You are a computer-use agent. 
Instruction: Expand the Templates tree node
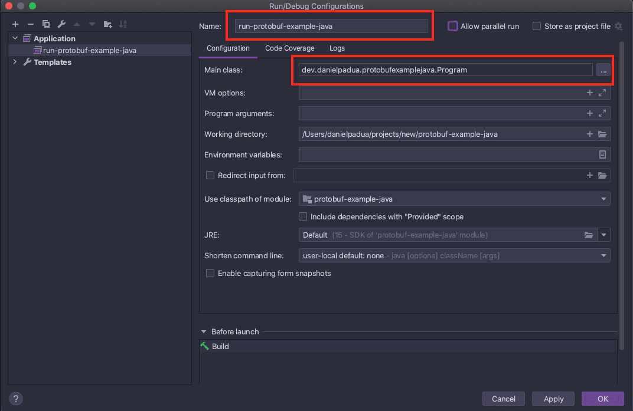pos(15,62)
